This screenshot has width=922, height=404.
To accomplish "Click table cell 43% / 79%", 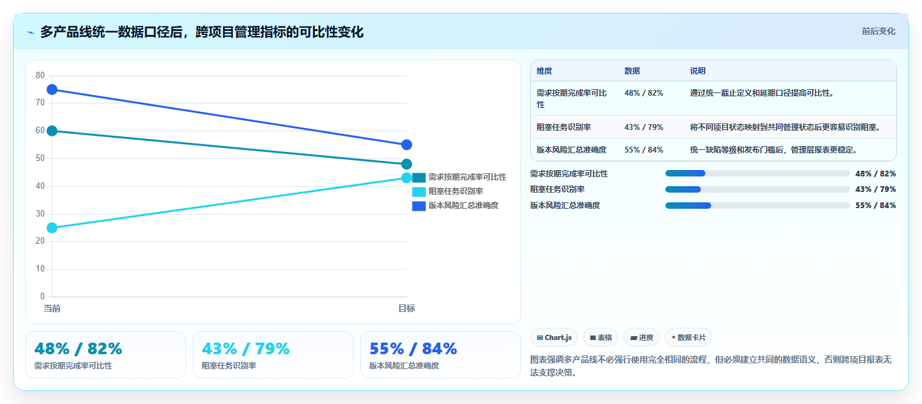I will (x=644, y=127).
